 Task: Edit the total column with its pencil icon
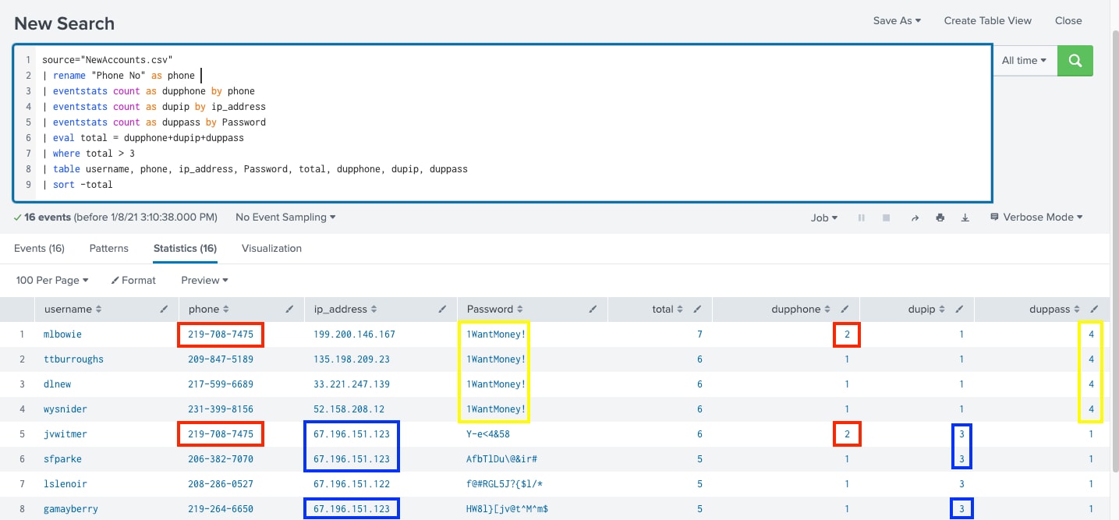(x=698, y=310)
